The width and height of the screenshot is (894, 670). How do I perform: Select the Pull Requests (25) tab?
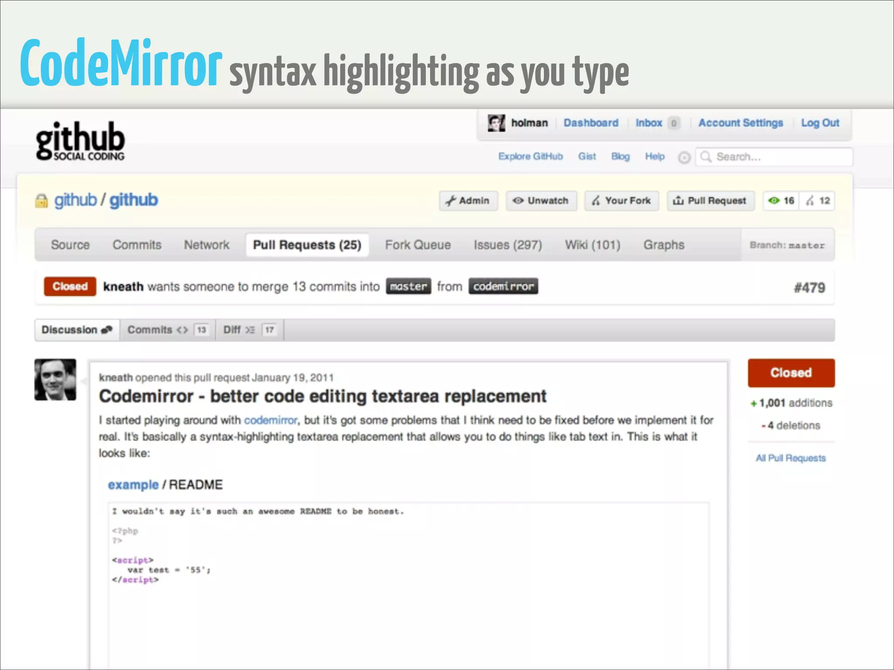pyautogui.click(x=307, y=245)
